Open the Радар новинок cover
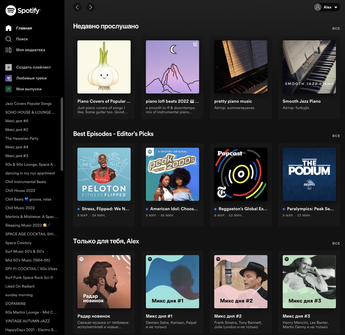The image size is (345, 335). [104, 282]
